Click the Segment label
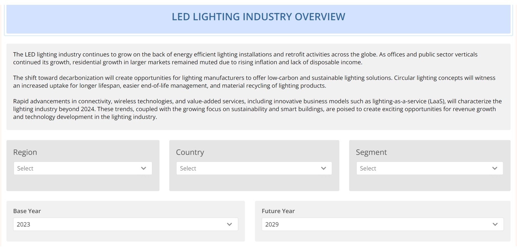Image resolution: width=517 pixels, height=249 pixels. (x=371, y=152)
